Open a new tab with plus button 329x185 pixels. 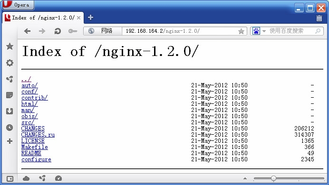[x=90, y=18]
